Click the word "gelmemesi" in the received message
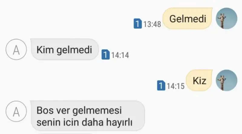 click(x=97, y=111)
